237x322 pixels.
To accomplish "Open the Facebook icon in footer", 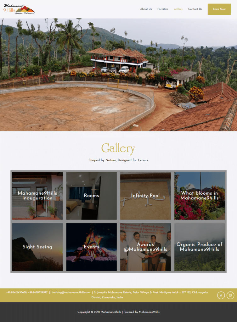I will pyautogui.click(x=221, y=295).
